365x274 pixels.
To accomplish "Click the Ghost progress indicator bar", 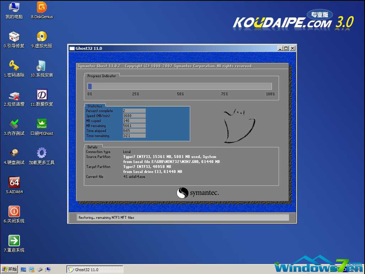I will tap(179, 86).
